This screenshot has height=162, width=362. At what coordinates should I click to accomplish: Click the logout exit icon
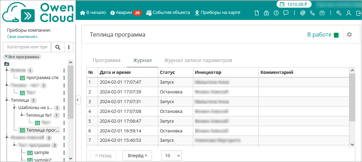(358, 13)
